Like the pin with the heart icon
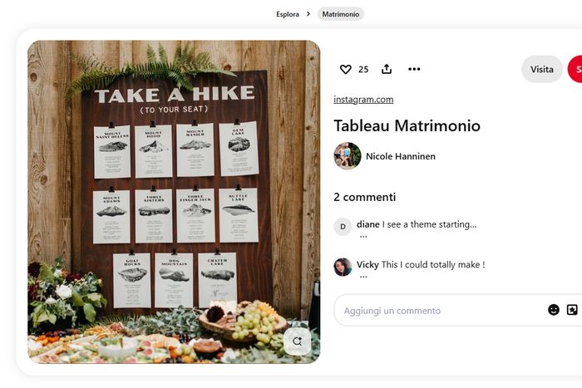 click(346, 70)
